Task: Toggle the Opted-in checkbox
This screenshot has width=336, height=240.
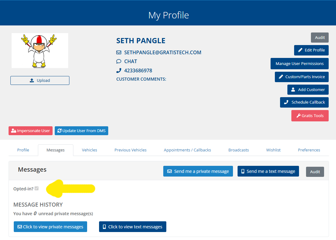Action: (x=37, y=189)
